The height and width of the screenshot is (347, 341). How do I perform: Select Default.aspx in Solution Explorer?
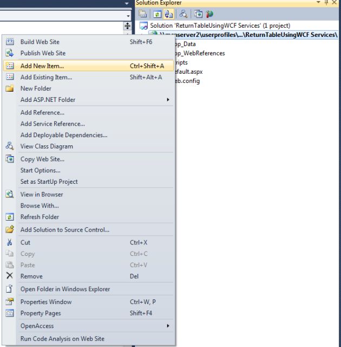188,72
